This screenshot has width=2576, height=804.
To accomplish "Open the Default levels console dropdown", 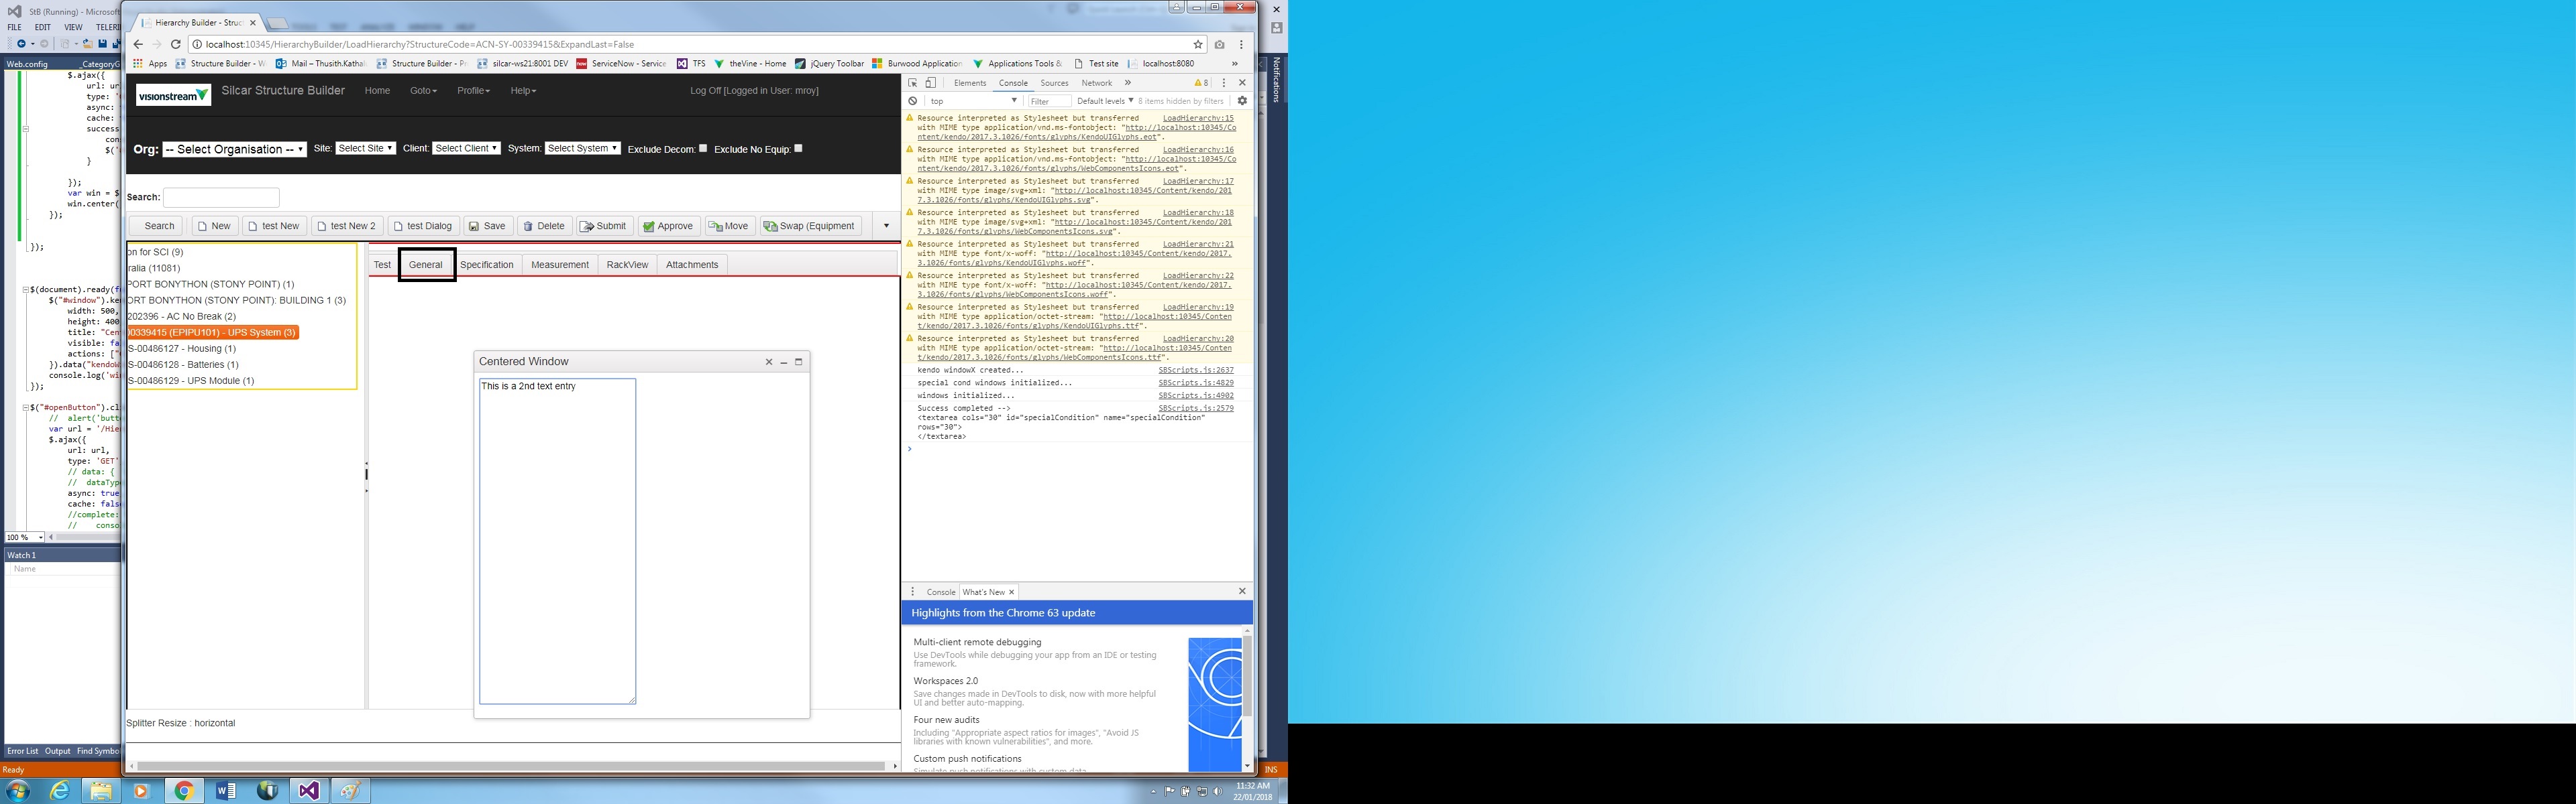I will point(1105,101).
